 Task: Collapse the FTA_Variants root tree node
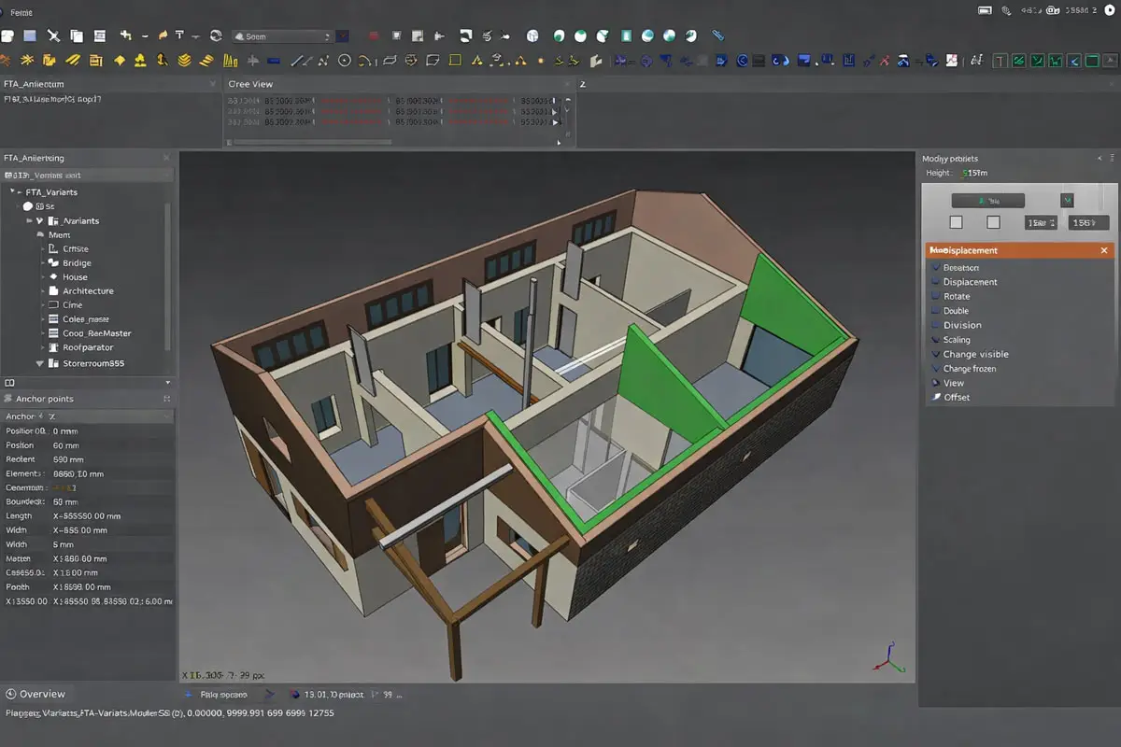tap(14, 191)
